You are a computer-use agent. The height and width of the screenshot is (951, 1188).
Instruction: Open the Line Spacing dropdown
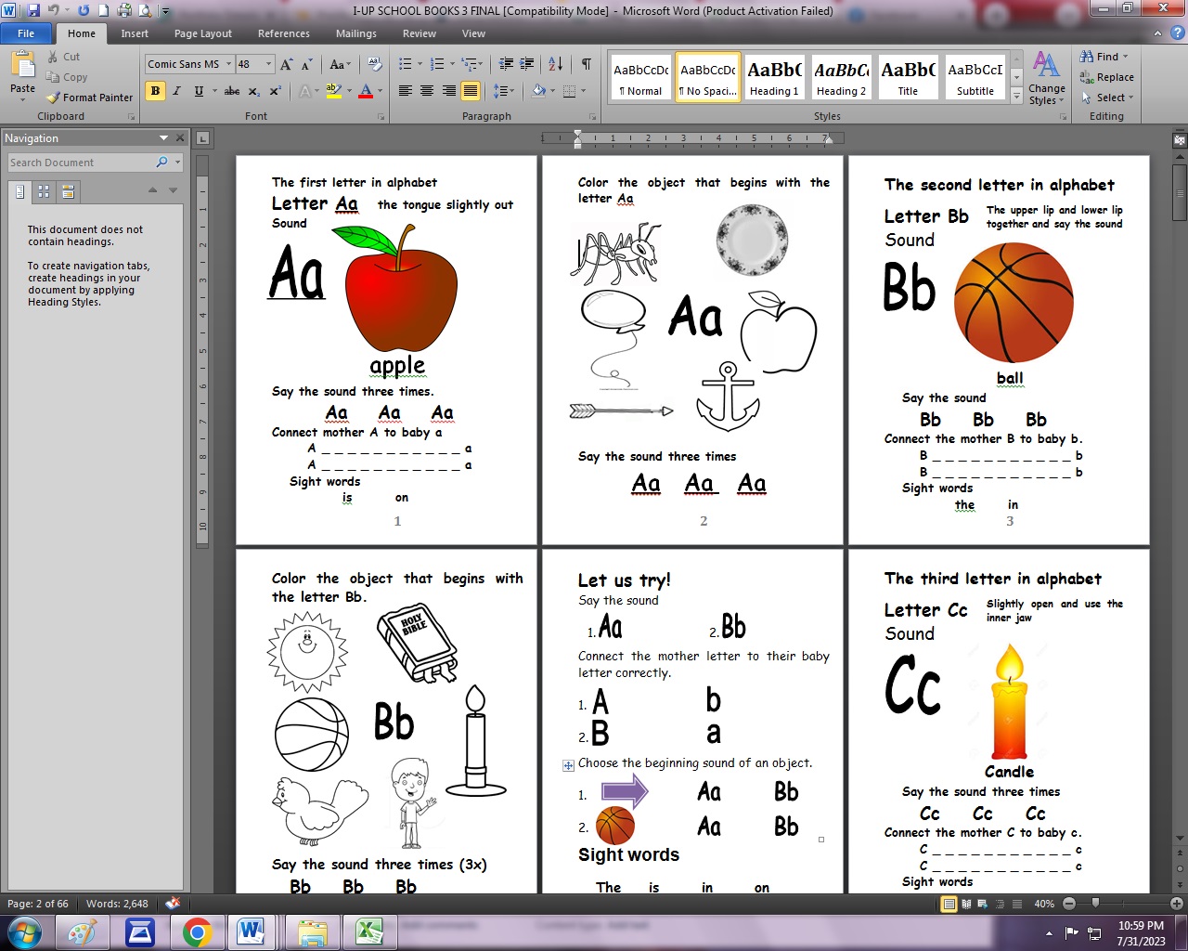(x=503, y=91)
